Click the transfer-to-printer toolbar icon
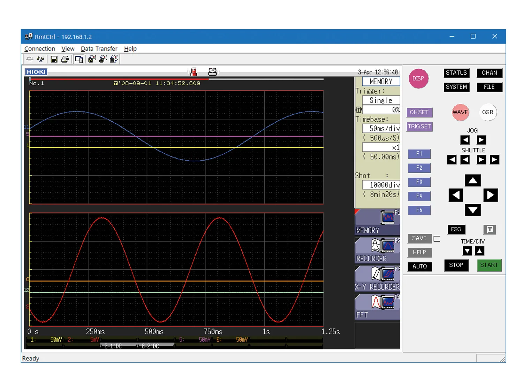Viewport: 523px width, 392px height. 103,59
